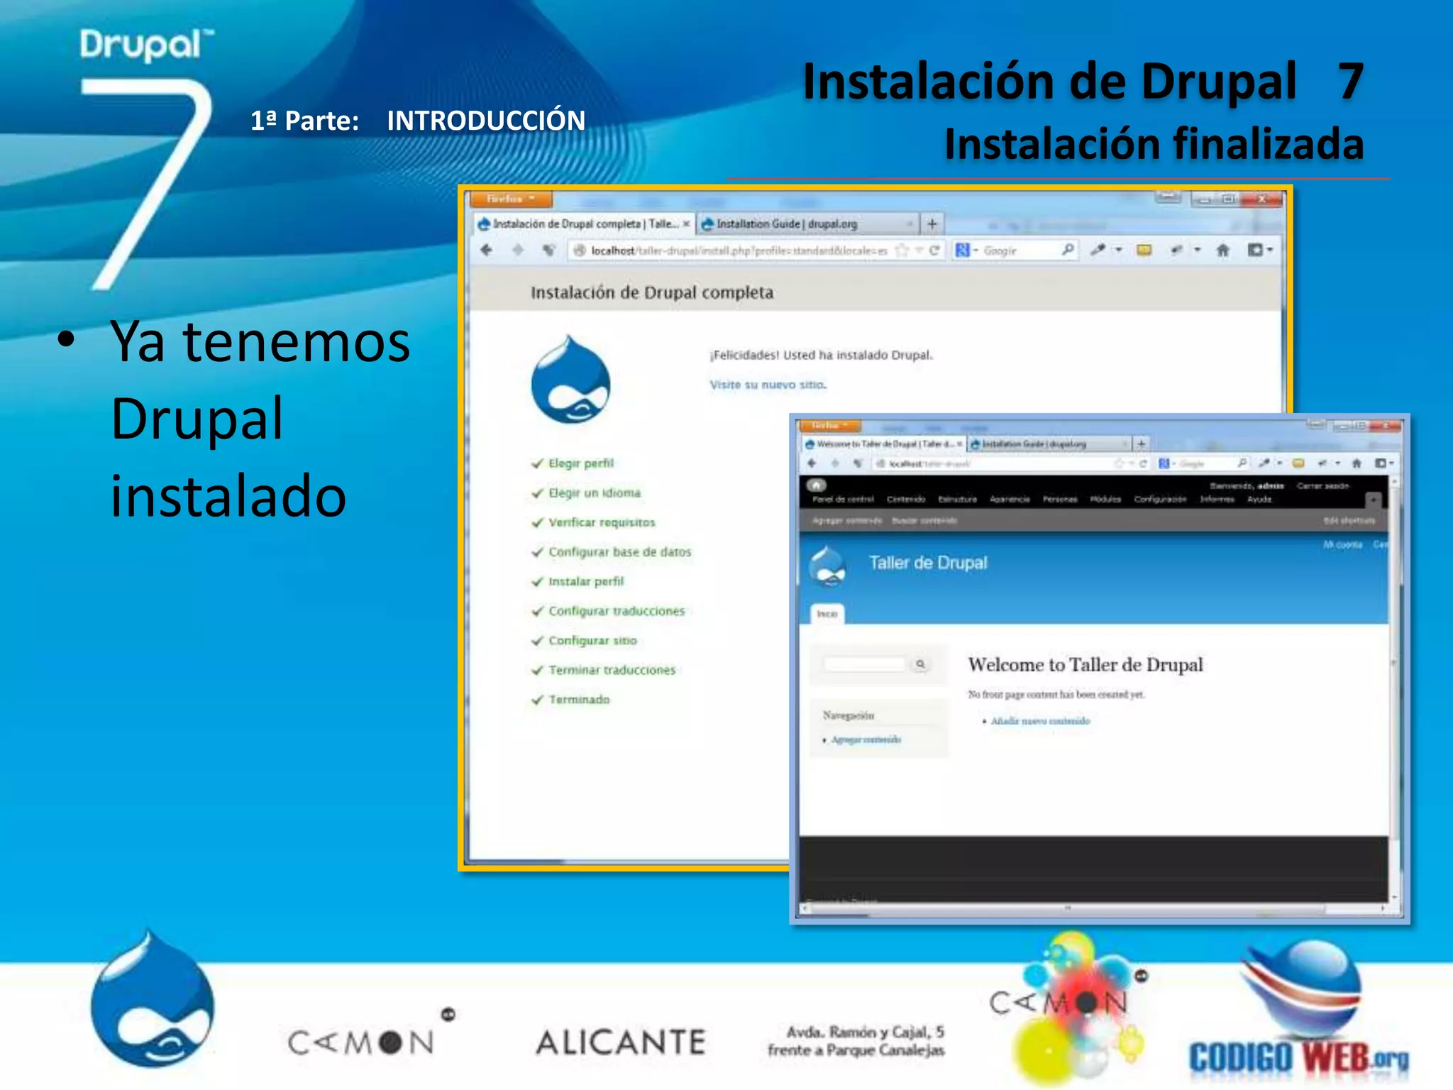Open the bookmarks menu icon in the back window

(1259, 250)
